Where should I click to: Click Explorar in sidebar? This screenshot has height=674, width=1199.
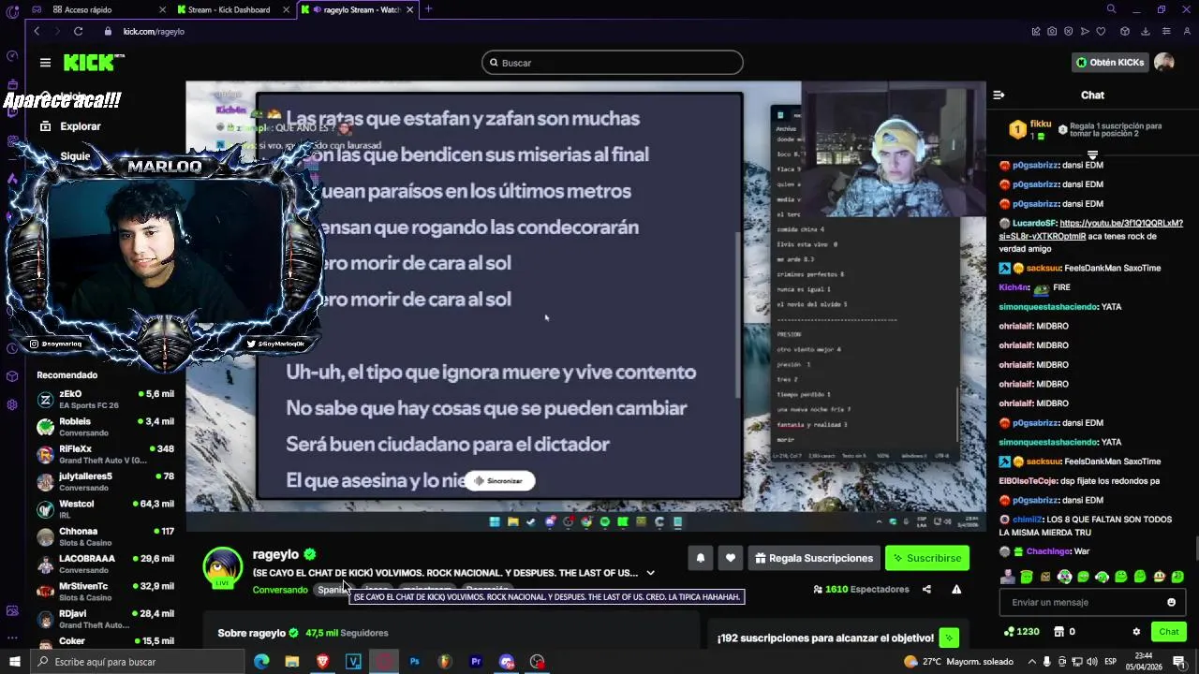[x=69, y=126]
